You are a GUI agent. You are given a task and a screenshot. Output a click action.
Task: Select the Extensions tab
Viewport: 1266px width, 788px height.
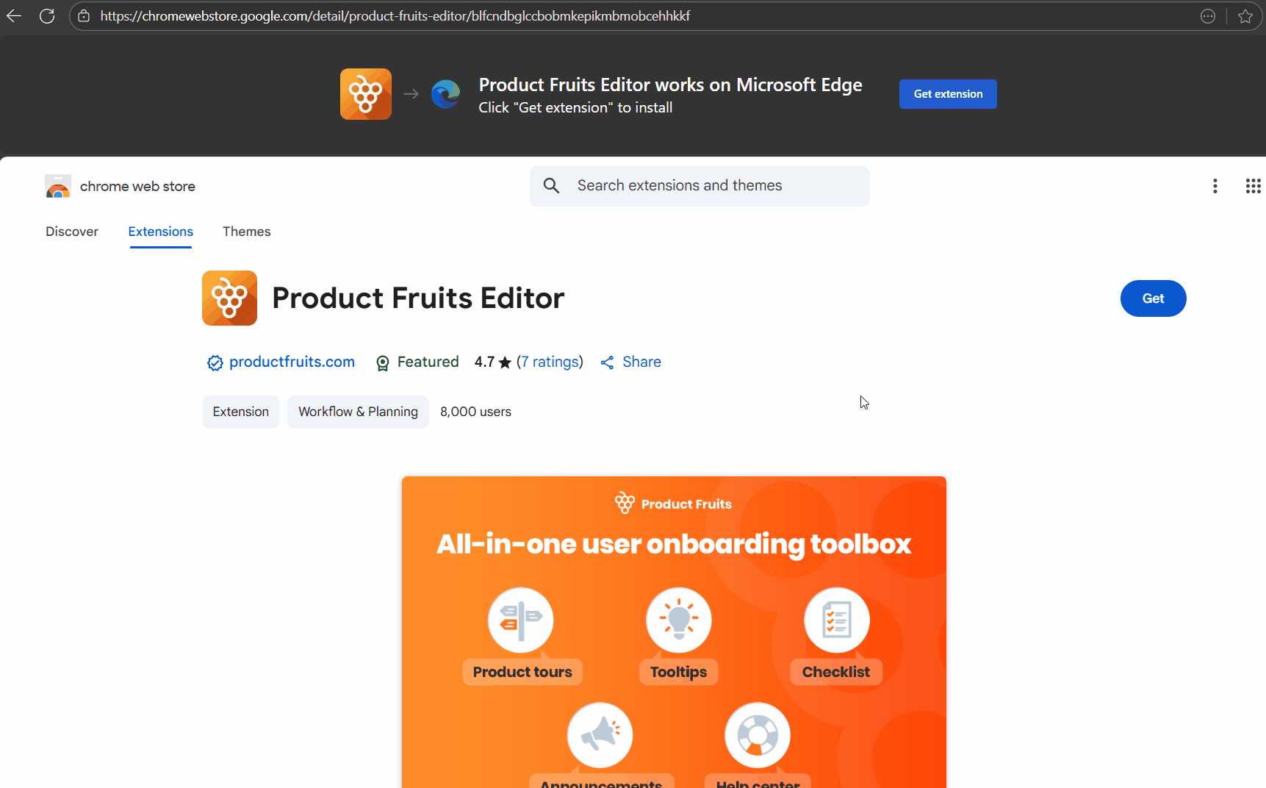160,232
